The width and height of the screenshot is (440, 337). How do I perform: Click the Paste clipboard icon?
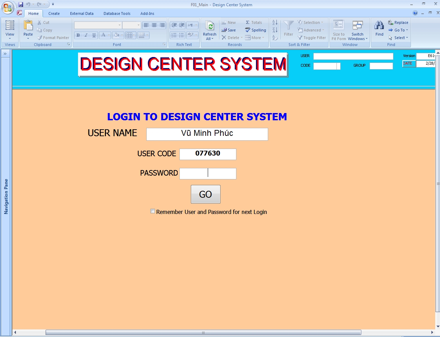tap(28, 26)
